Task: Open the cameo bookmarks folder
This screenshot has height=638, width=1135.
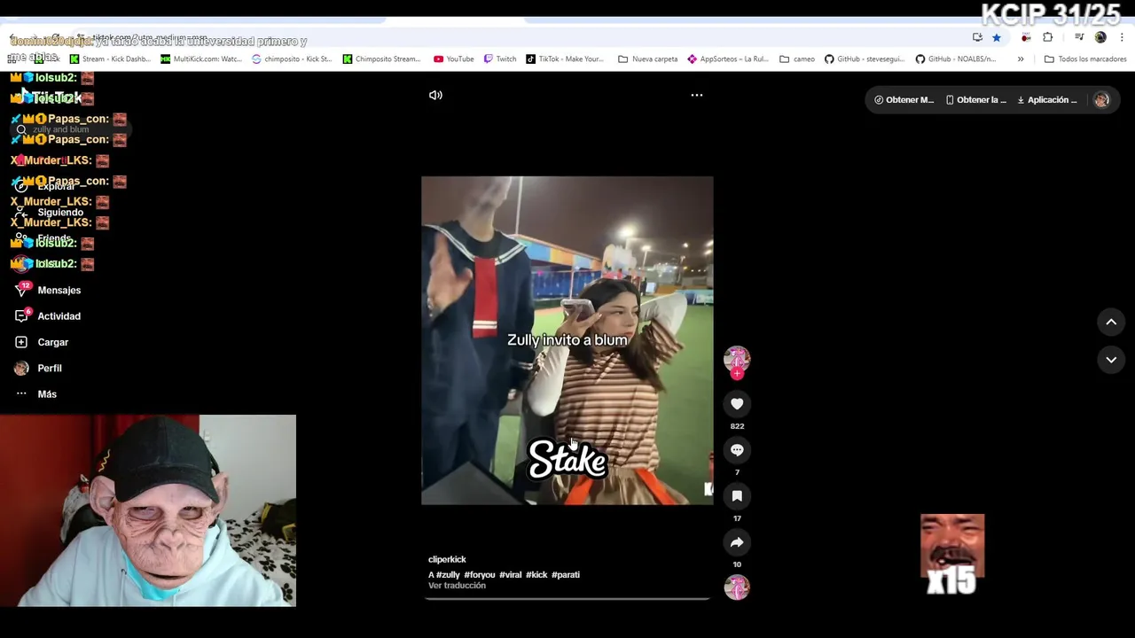Action: [797, 59]
